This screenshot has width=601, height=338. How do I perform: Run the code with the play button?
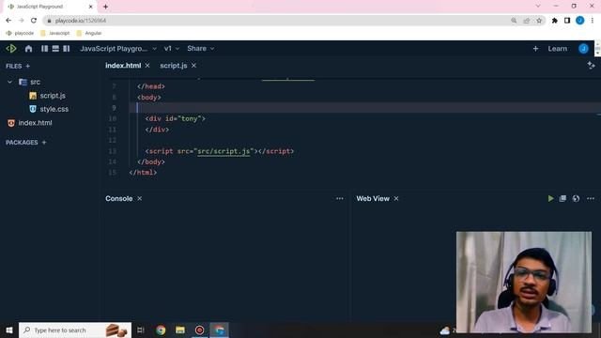pyautogui.click(x=550, y=198)
